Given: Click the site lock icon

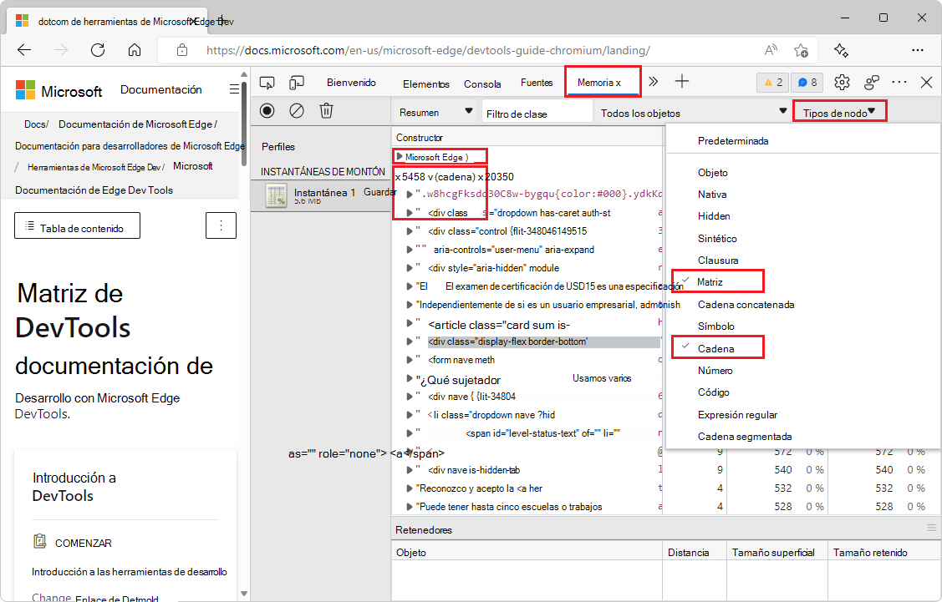Looking at the screenshot, I should tap(182, 50).
